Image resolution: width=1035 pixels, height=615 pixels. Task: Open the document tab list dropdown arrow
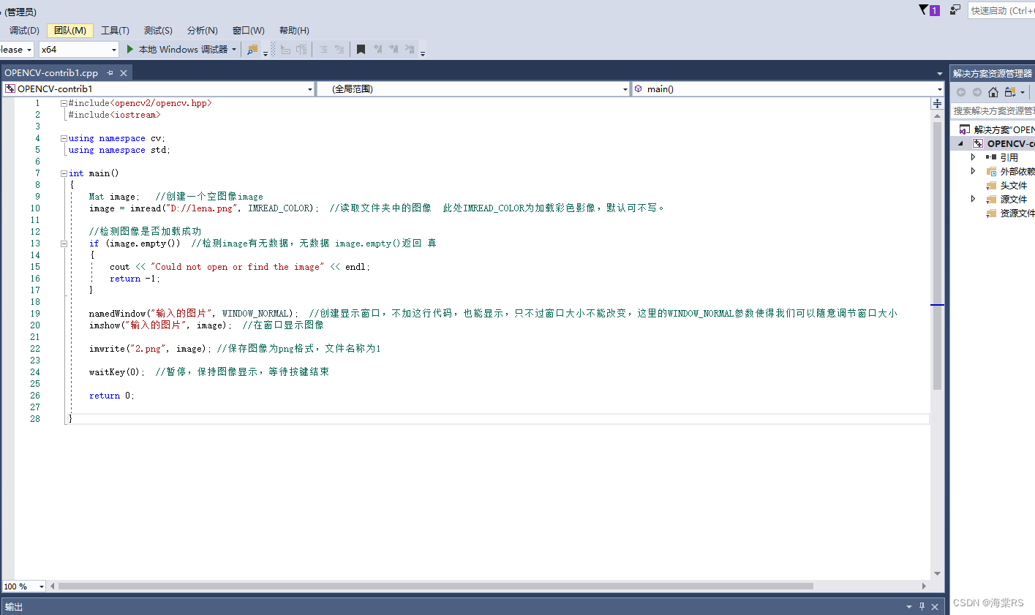940,74
